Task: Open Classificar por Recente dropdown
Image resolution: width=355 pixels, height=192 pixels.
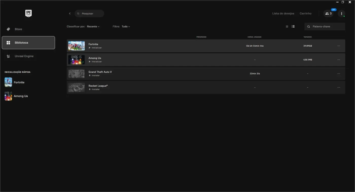Action: (93, 26)
